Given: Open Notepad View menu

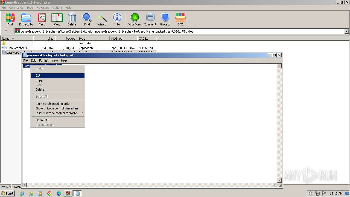Looking at the screenshot, I should pos(55,60).
